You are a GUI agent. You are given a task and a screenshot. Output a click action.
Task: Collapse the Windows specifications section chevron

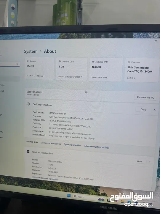(150, 162)
